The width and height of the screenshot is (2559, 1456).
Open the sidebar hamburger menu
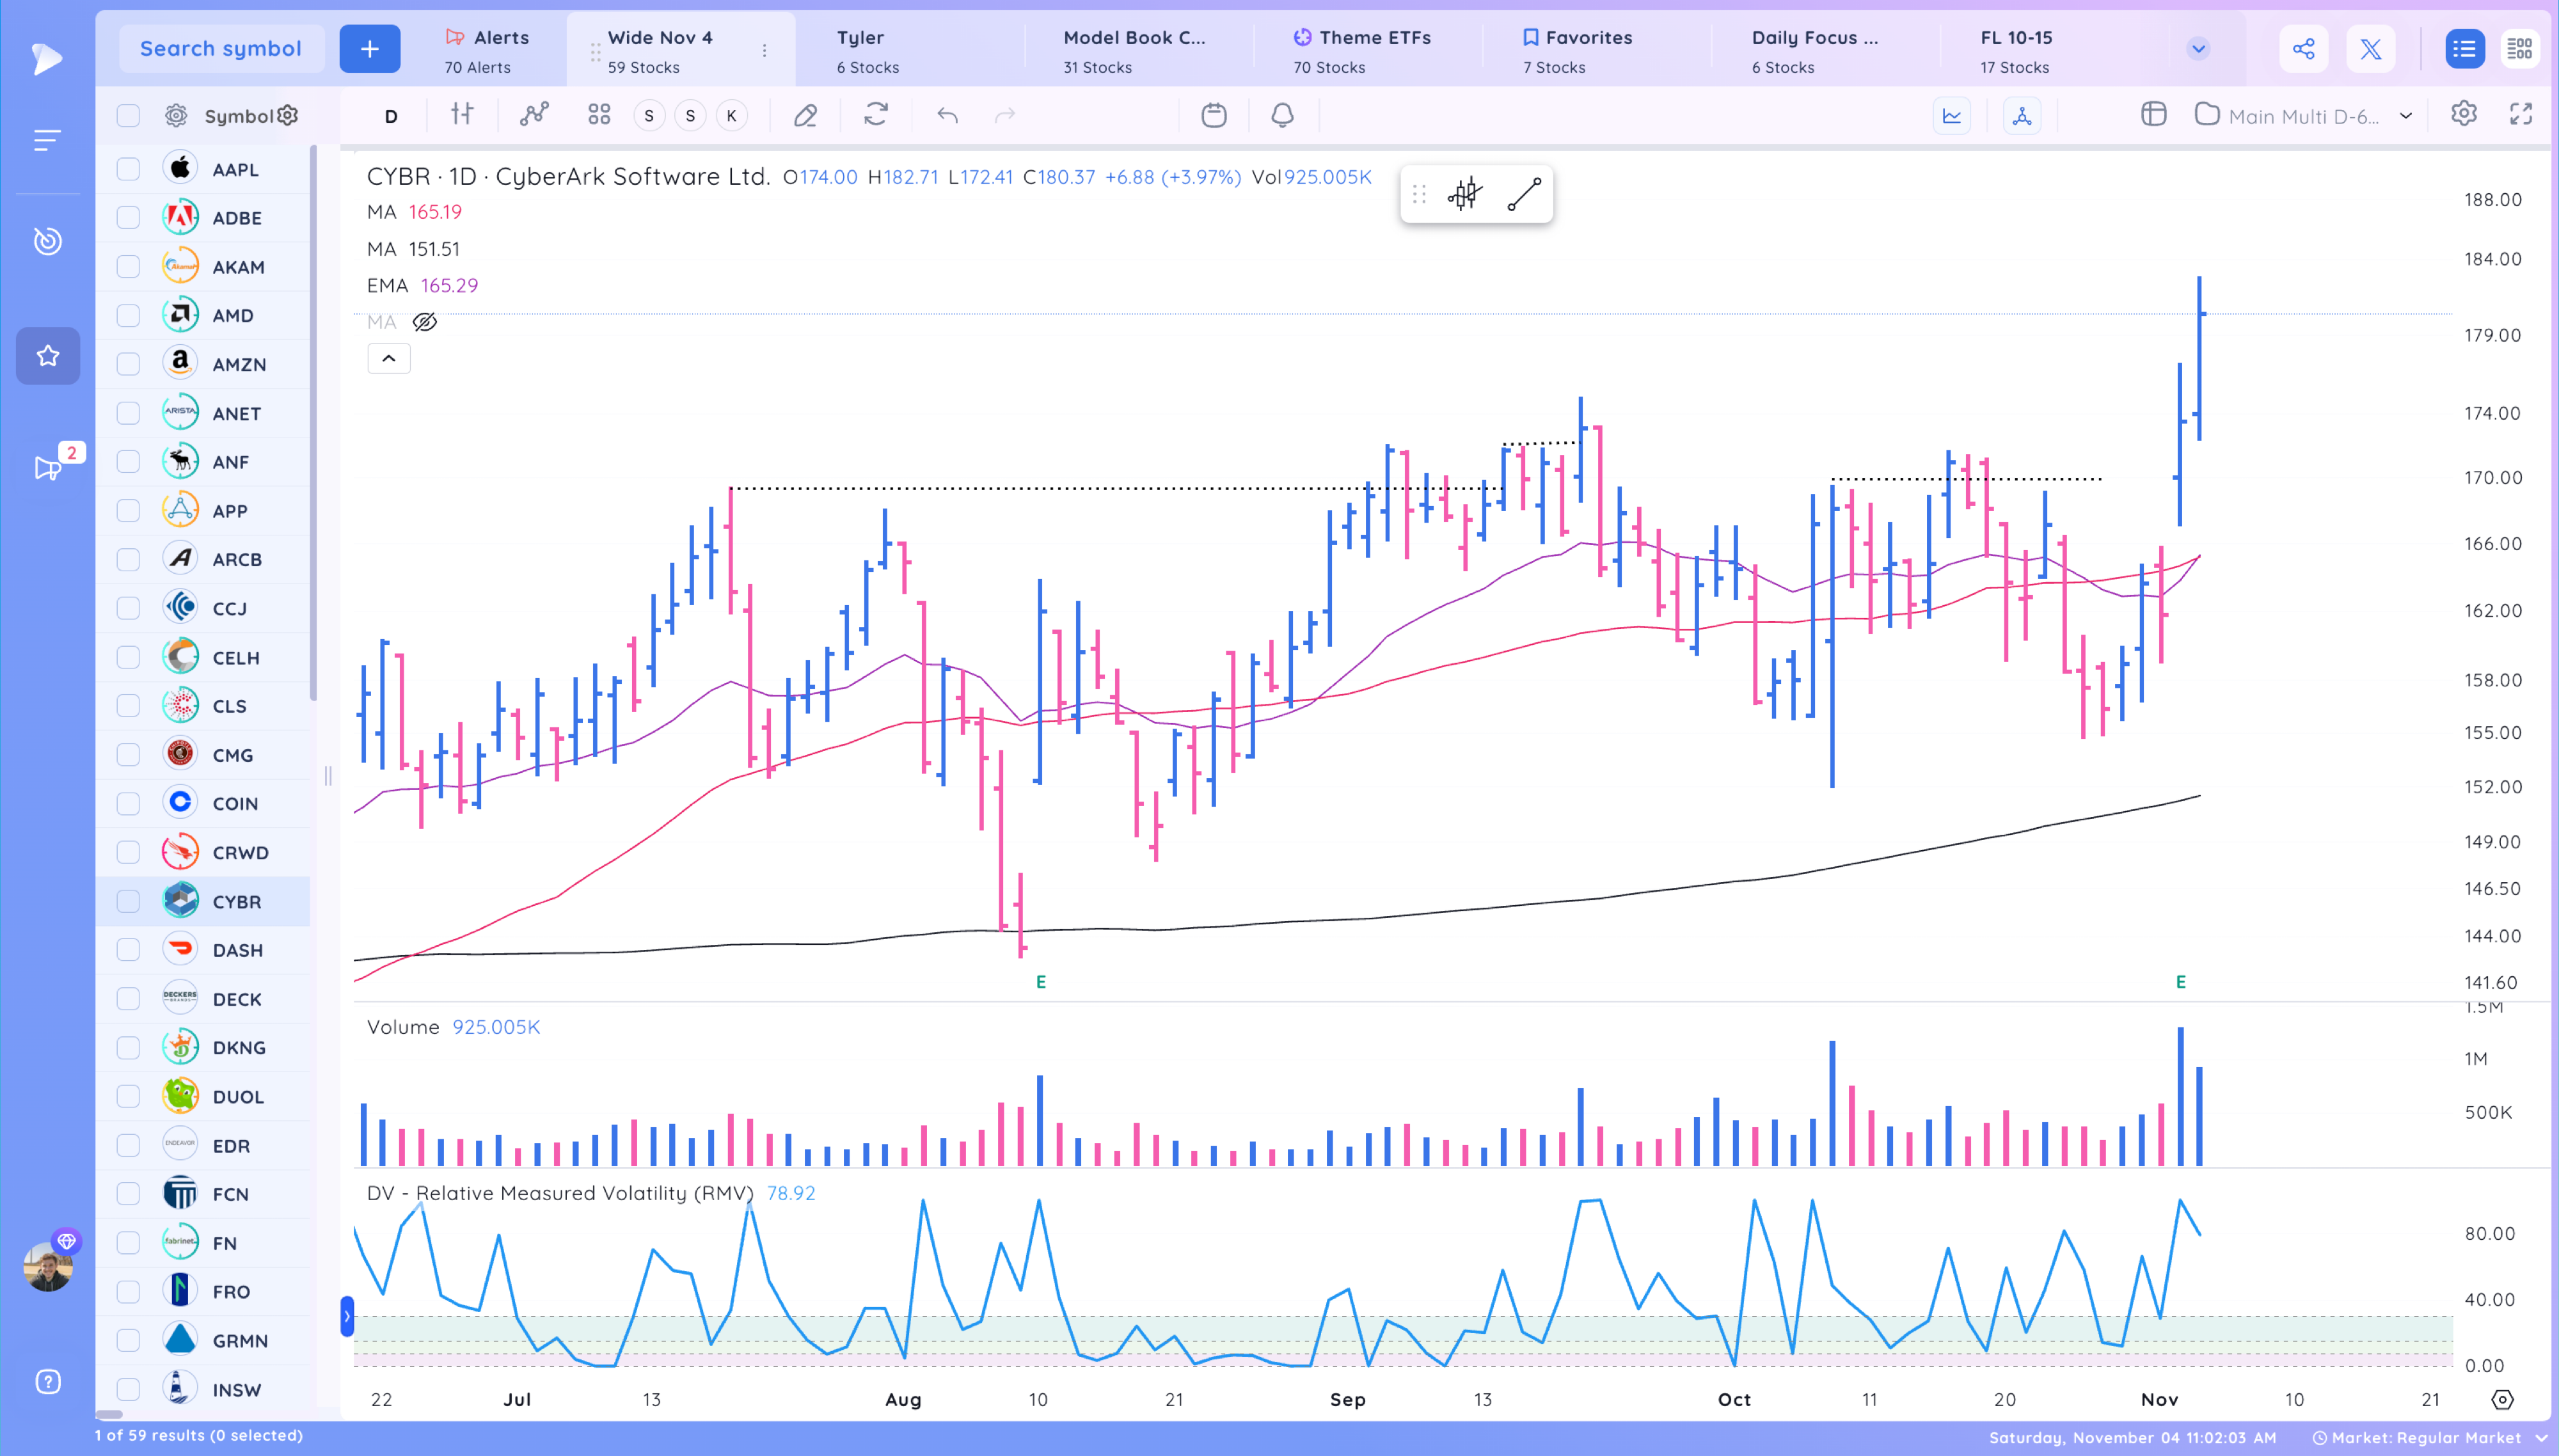coord(47,140)
